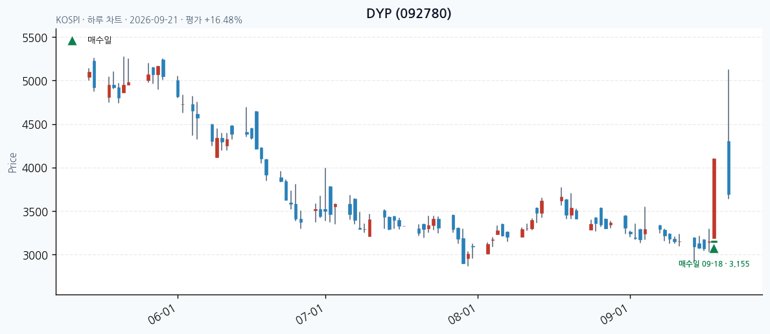Screen dimensions: 770x334
Task: Click the Price axis title
Action: (x=12, y=162)
